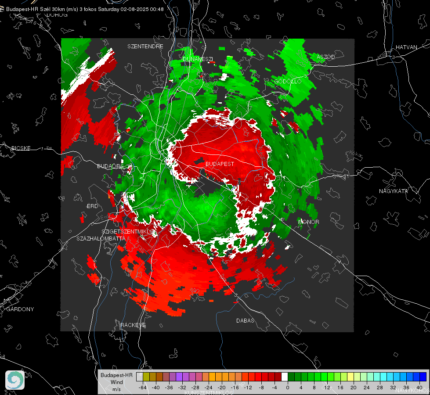Click the BICSKE city label
The width and height of the screenshot is (430, 395).
[x=21, y=148]
